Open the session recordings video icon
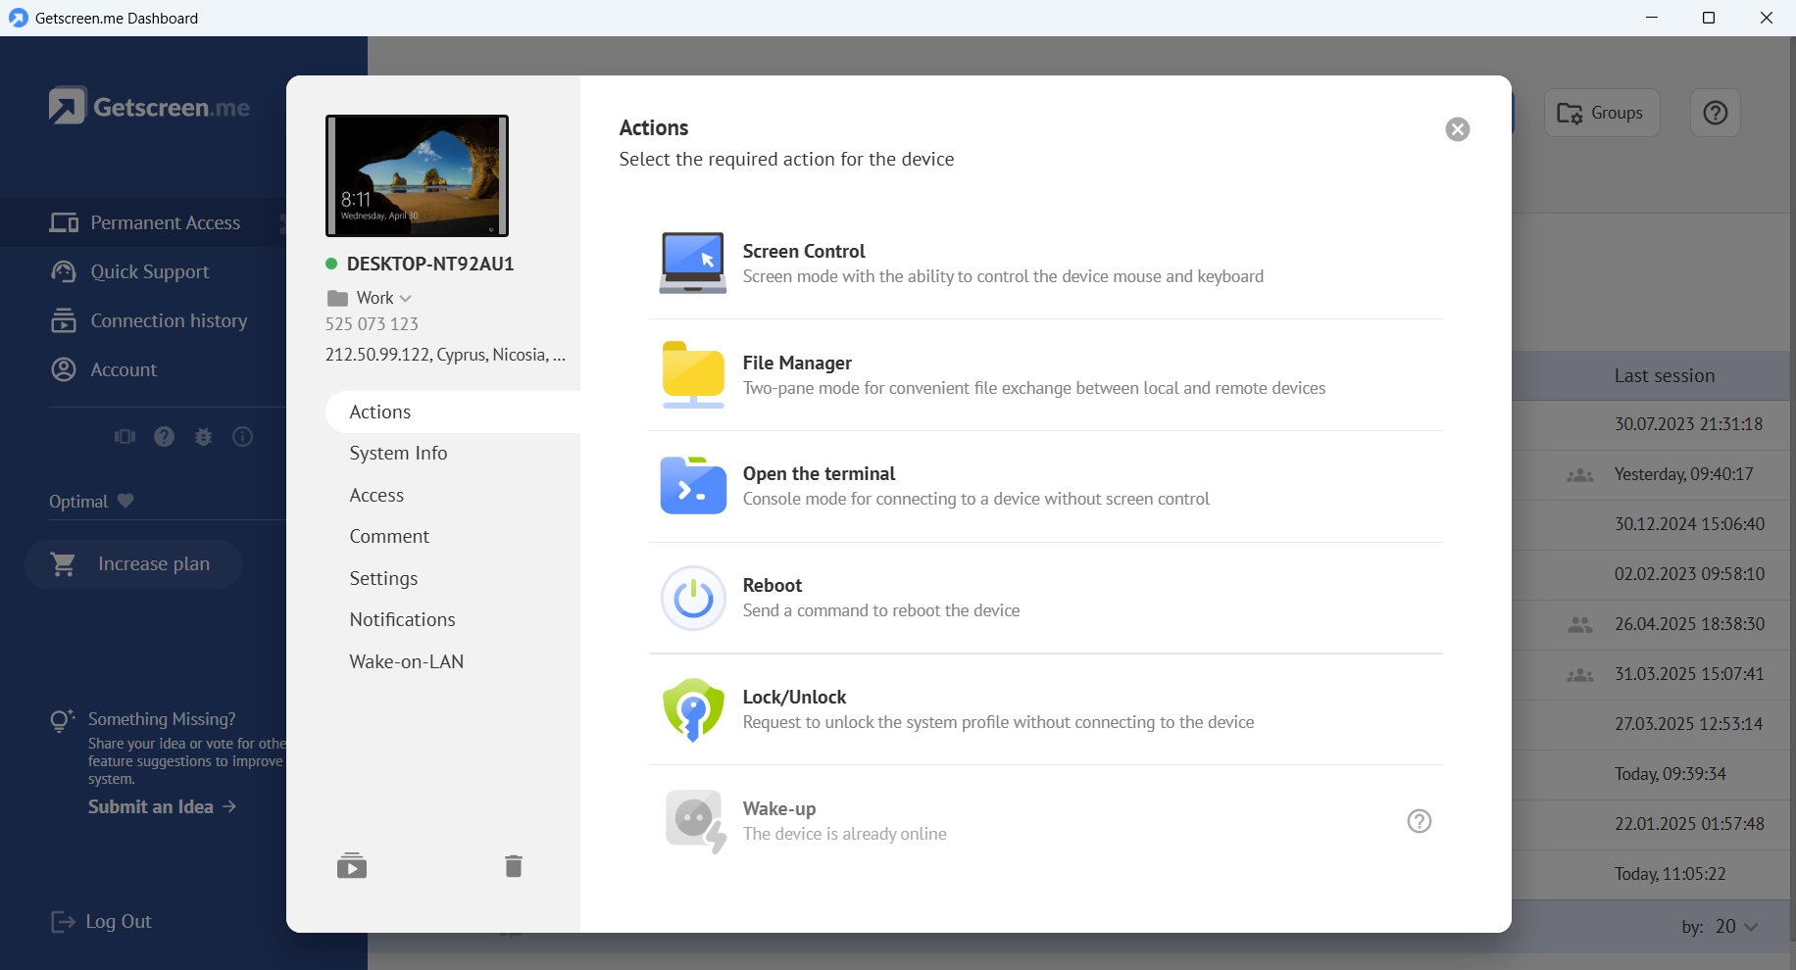Viewport: 1796px width, 970px height. click(x=352, y=866)
